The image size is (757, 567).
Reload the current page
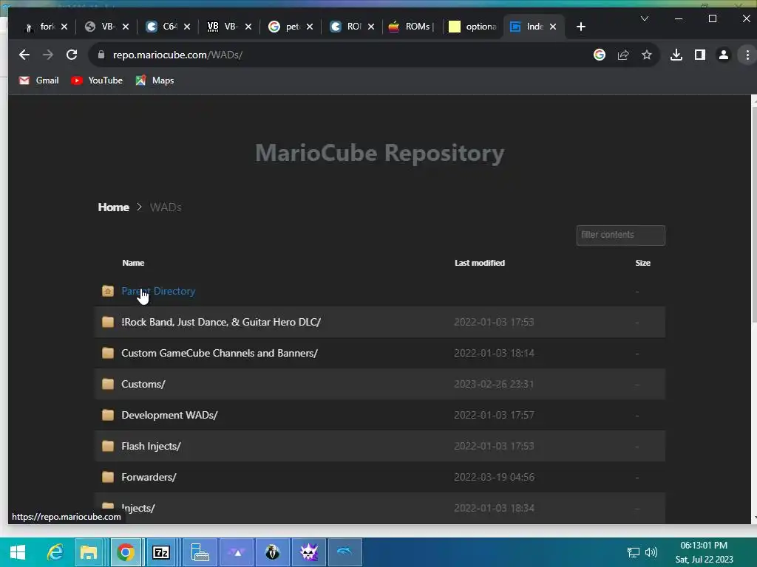(72, 55)
